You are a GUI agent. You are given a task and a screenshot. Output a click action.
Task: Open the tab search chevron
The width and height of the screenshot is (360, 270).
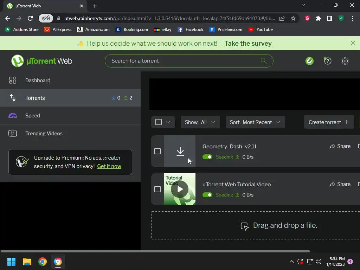[x=303, y=5]
